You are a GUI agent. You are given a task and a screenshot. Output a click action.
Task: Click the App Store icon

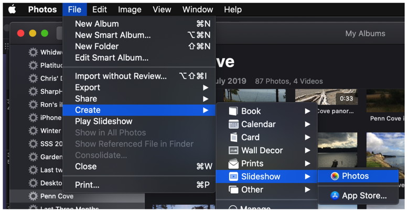click(335, 196)
